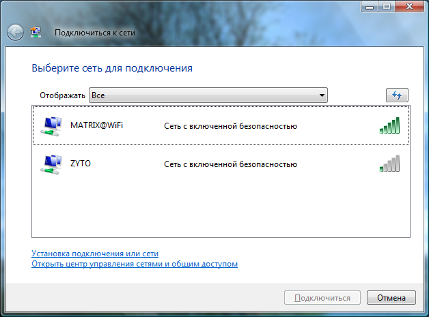Refresh the network list
This screenshot has height=317, width=429.
(x=397, y=95)
